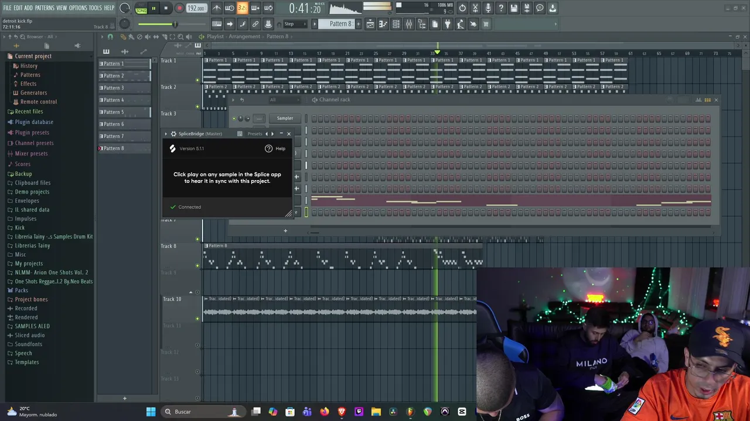Expand the Plugin database folder
The height and width of the screenshot is (421, 750).
pyautogui.click(x=34, y=122)
